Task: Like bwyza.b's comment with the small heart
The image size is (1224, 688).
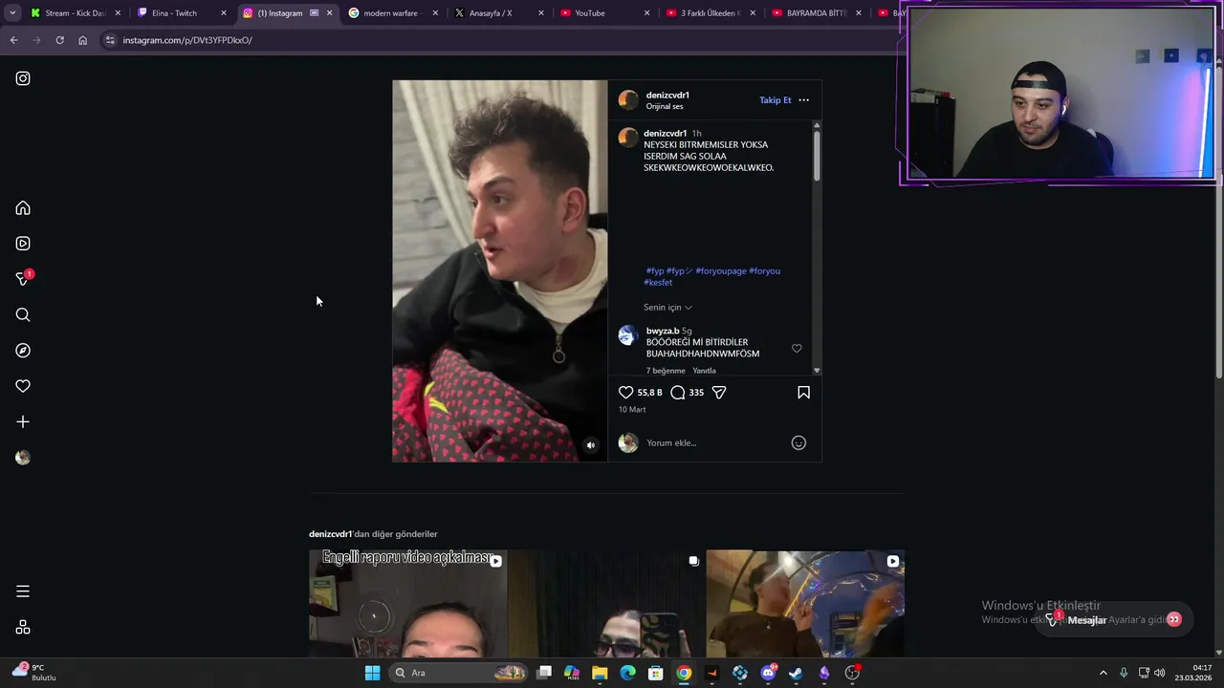Action: click(x=797, y=349)
